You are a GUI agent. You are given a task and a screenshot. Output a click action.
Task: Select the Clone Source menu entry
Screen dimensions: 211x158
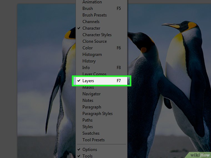[94, 41]
